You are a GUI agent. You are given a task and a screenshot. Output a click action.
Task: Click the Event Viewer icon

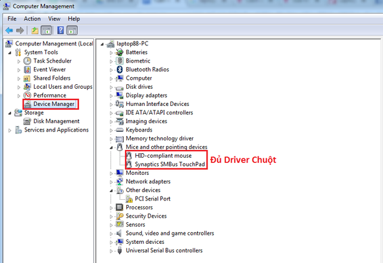[27, 70]
